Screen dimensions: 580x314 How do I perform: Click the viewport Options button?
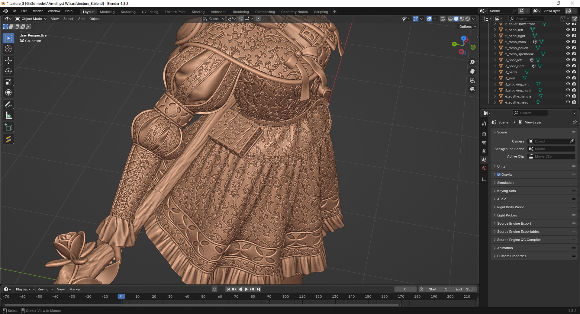click(x=467, y=27)
